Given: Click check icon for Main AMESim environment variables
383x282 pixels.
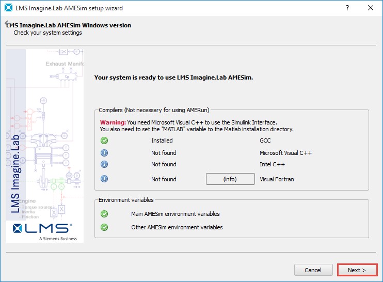Looking at the screenshot, I should pyautogui.click(x=104, y=214).
